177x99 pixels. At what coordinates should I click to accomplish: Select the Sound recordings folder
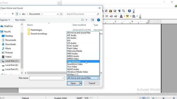(39, 34)
